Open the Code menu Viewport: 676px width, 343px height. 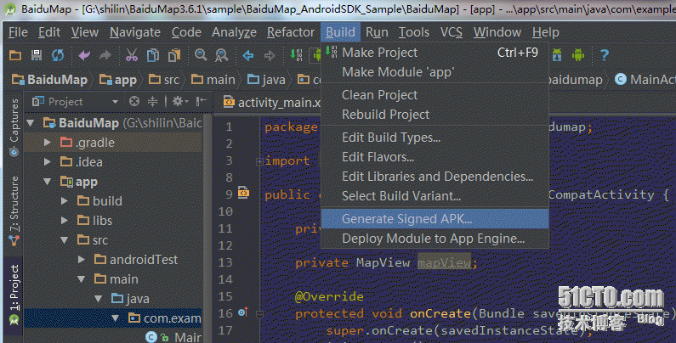pyautogui.click(x=186, y=32)
